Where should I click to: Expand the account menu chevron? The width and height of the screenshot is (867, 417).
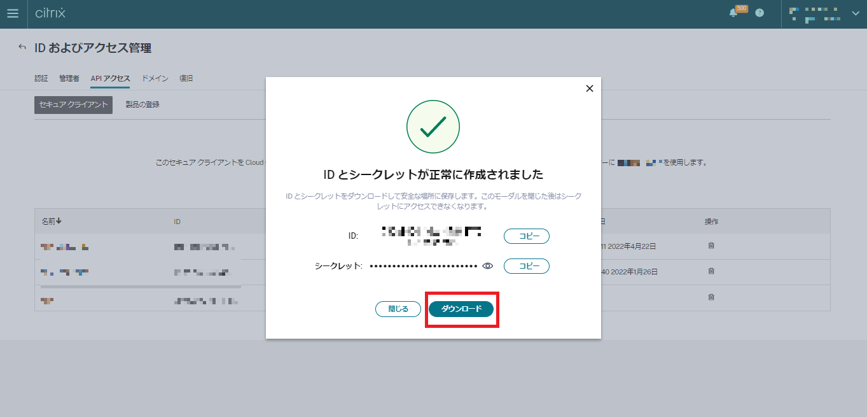[x=855, y=13]
